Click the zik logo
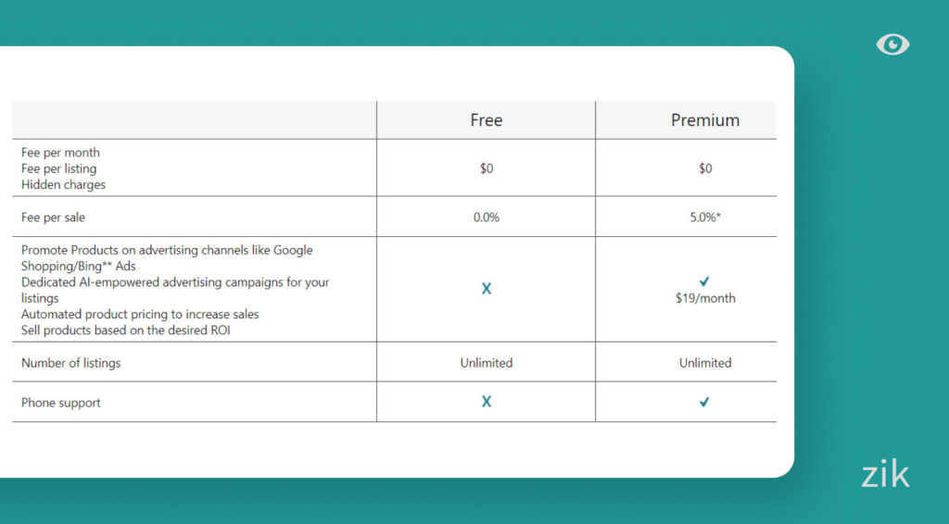The height and width of the screenshot is (524, 949). (x=884, y=475)
